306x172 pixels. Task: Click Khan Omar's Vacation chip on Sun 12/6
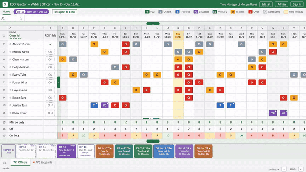(283, 113)
